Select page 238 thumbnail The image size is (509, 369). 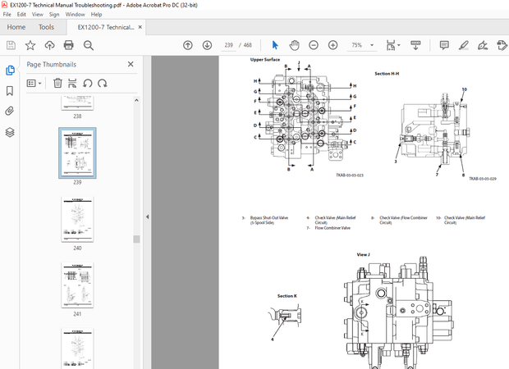77,103
